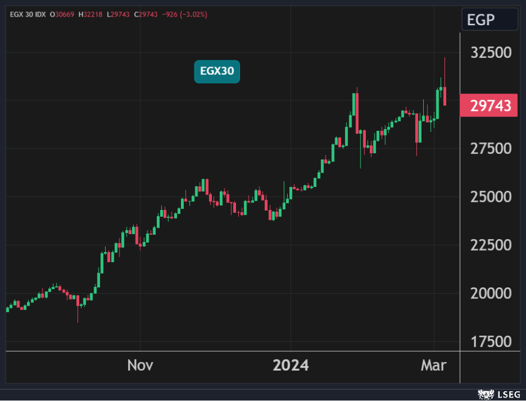Click the 17500 price axis label
Viewport: 526px width, 401px height.
(x=490, y=341)
